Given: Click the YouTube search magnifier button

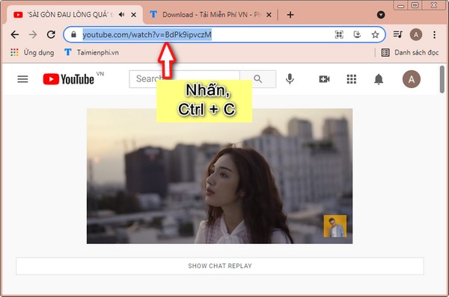Looking at the screenshot, I should [257, 79].
